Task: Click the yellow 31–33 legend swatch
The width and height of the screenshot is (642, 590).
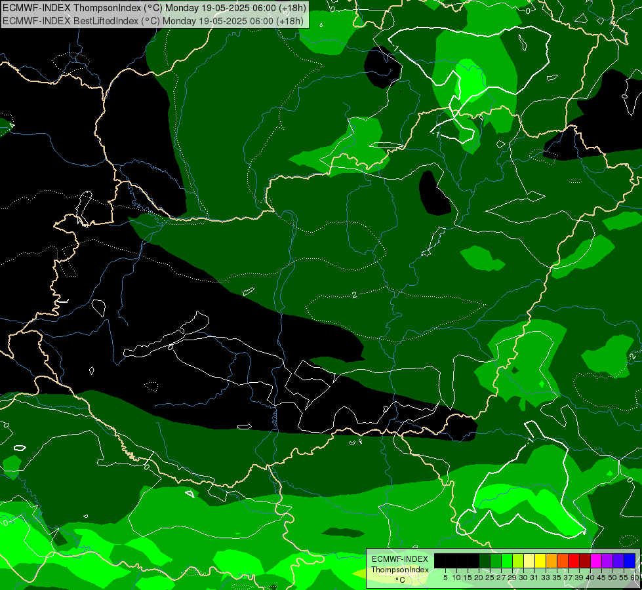Action: [540, 561]
